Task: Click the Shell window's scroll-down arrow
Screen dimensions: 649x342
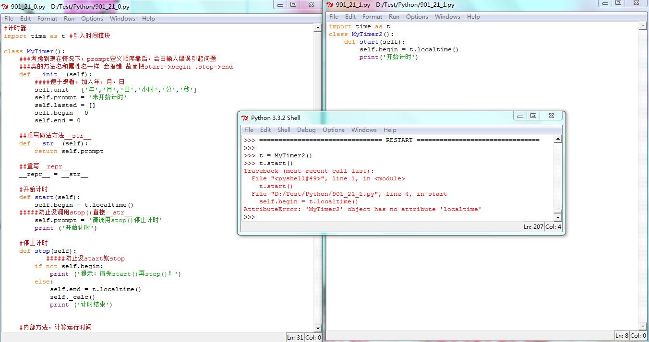Action: tap(557, 217)
